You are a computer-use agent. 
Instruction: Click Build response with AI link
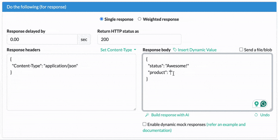pyautogui.click(x=170, y=115)
